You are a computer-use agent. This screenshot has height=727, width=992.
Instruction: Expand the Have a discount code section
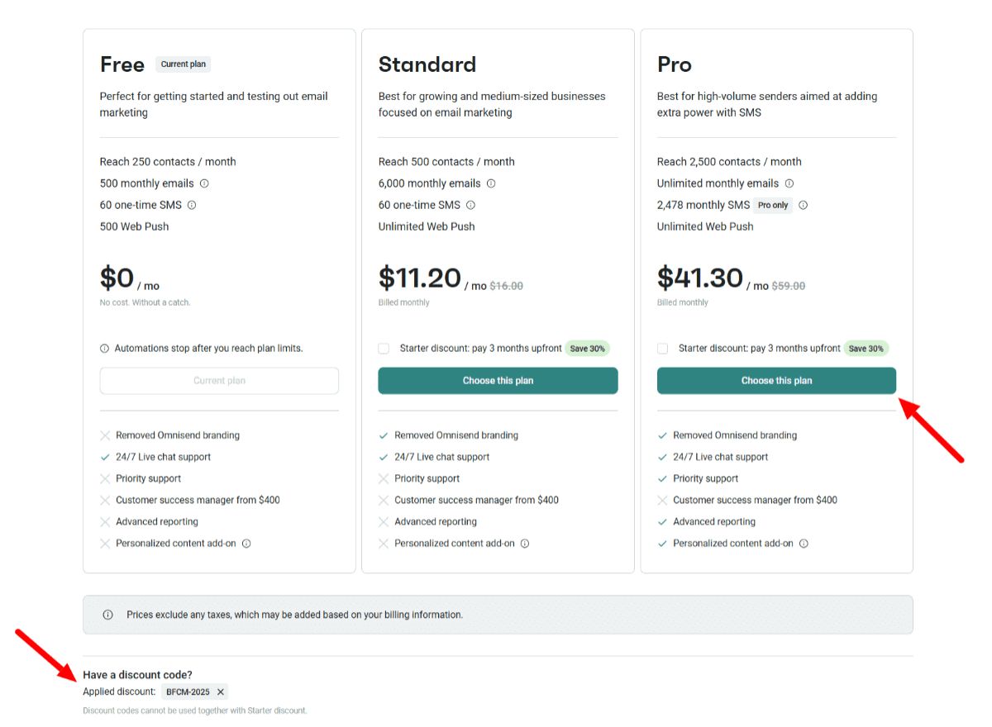coord(137,674)
